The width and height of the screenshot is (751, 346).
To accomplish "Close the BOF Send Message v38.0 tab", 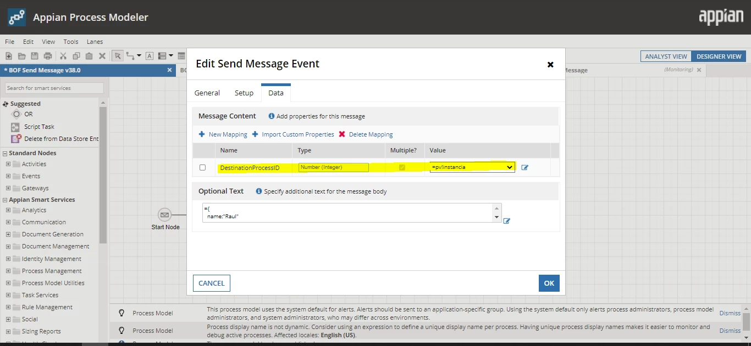I will coord(170,70).
